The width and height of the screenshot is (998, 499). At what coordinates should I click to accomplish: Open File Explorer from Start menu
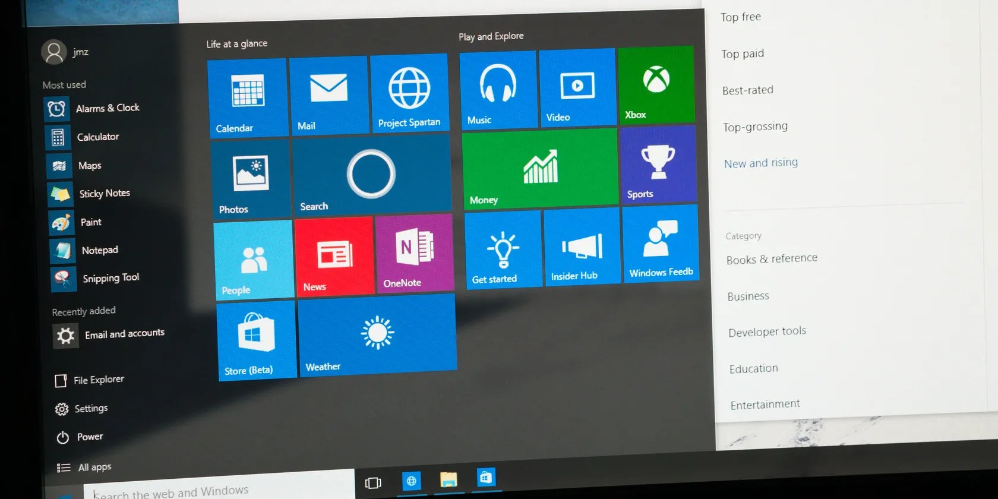tap(90, 380)
